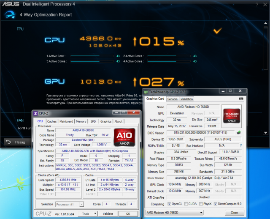Click the ASUS help question mark icon
270x219 pixels.
tap(257, 5)
